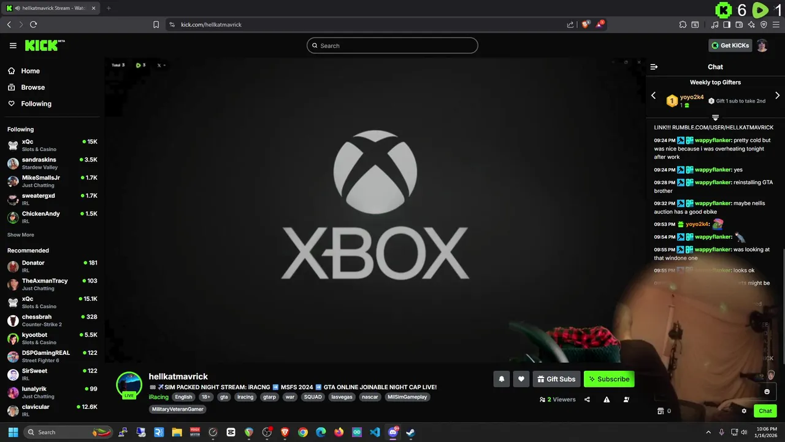Click hellkatmavrick live avatar
This screenshot has height=442, width=785.
(129, 385)
